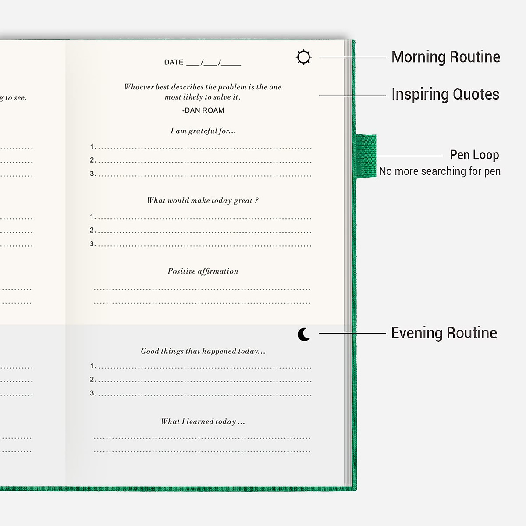Click the 'Good things that happened today' heading
The image size is (526, 526).
203,351
